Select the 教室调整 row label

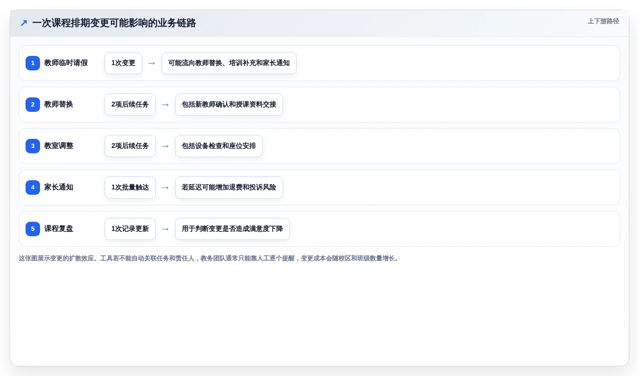(59, 146)
